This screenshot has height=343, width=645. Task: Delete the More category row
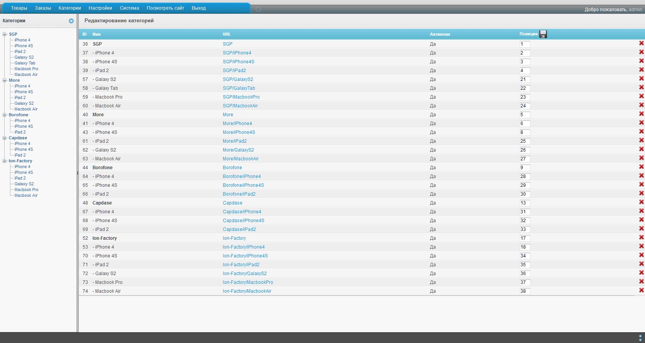pos(641,114)
